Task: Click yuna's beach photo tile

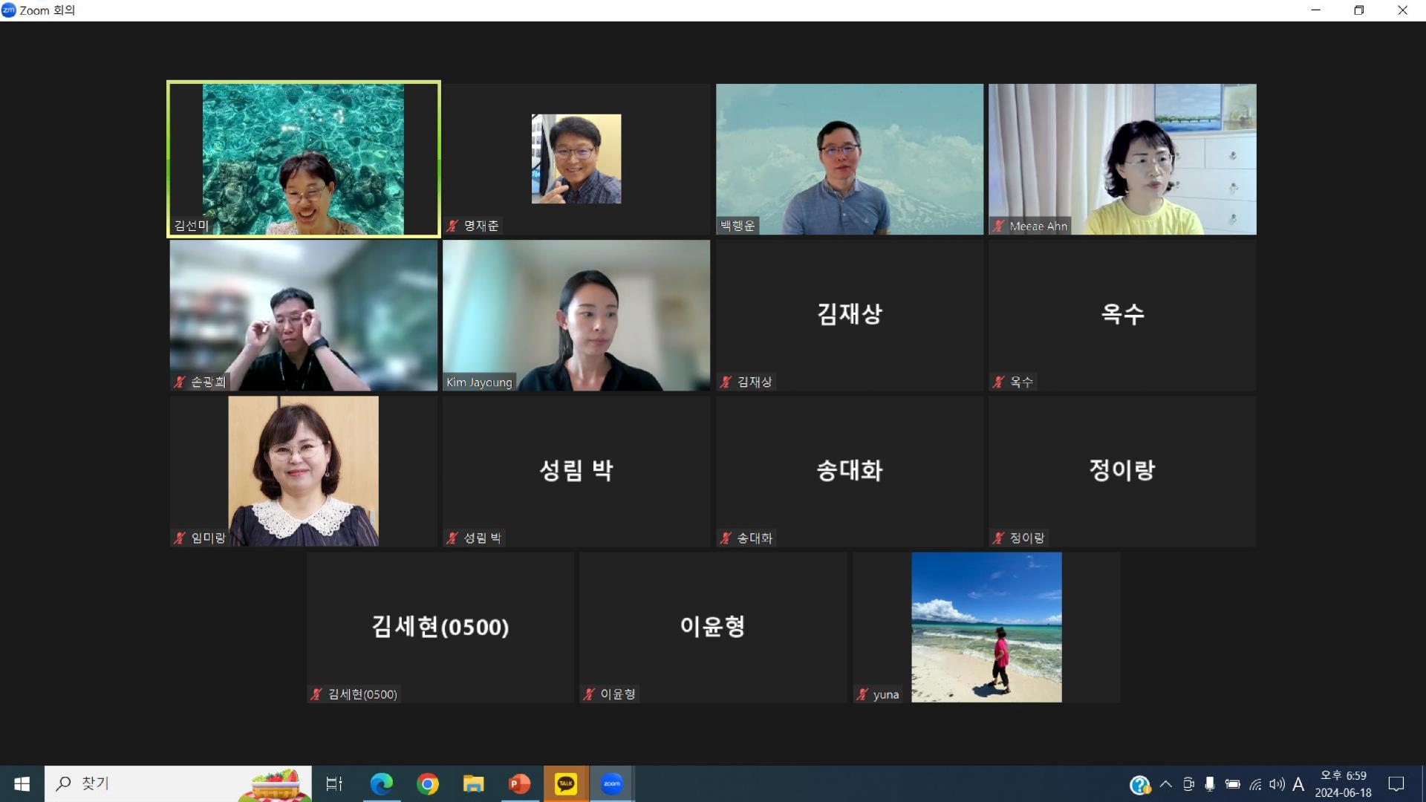Action: (x=986, y=627)
